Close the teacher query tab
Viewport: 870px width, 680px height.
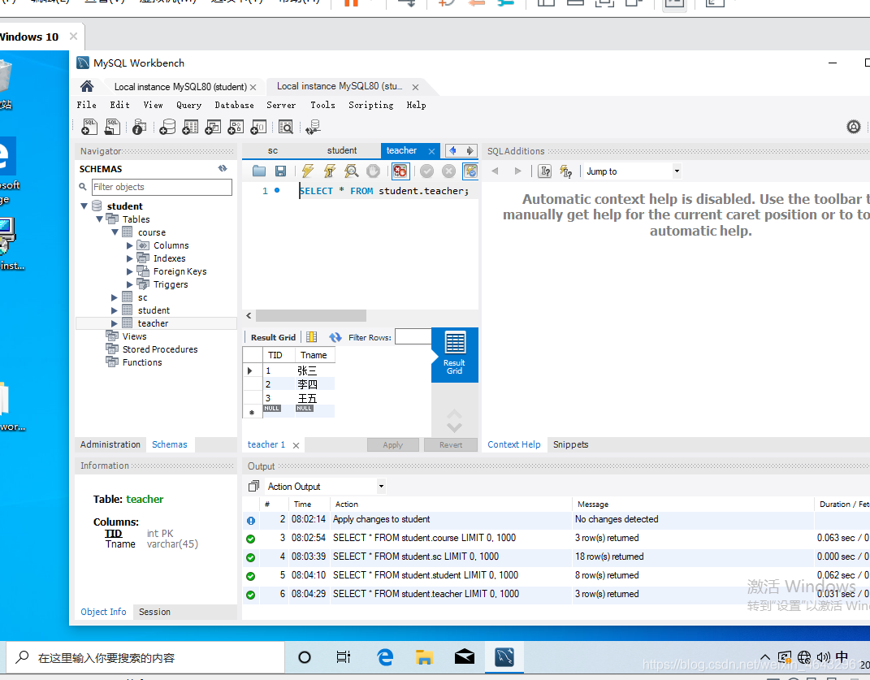431,151
